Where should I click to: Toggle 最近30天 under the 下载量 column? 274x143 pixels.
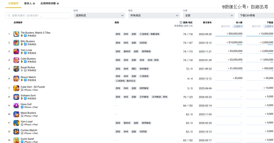click(x=256, y=26)
